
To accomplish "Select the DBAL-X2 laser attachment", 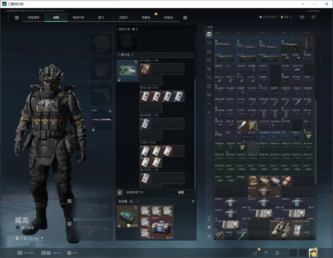I will tap(220, 81).
